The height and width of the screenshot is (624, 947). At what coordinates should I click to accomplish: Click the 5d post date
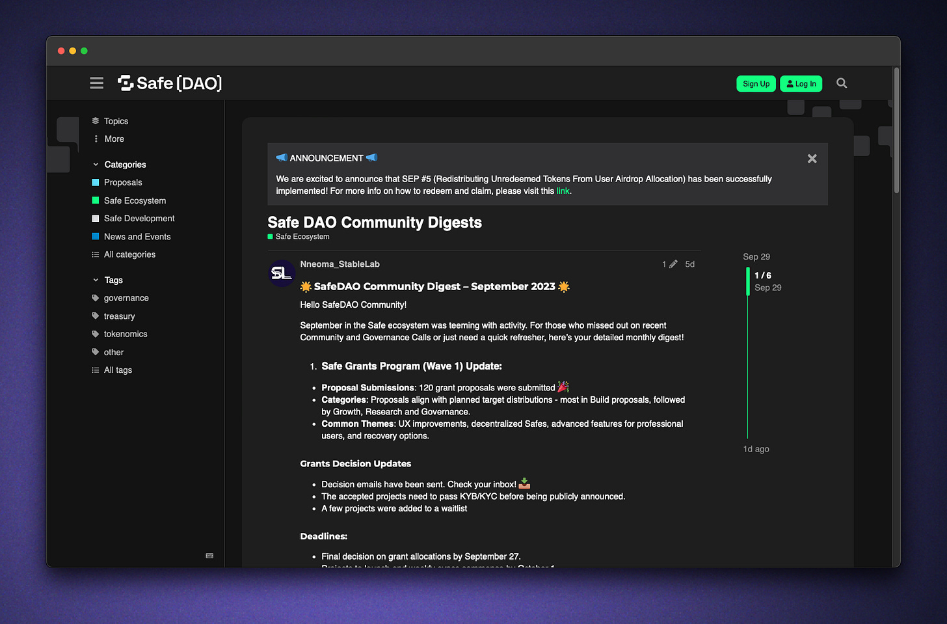[690, 264]
